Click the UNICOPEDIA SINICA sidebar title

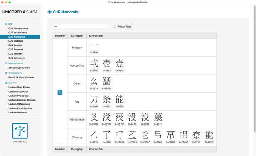click(20, 12)
